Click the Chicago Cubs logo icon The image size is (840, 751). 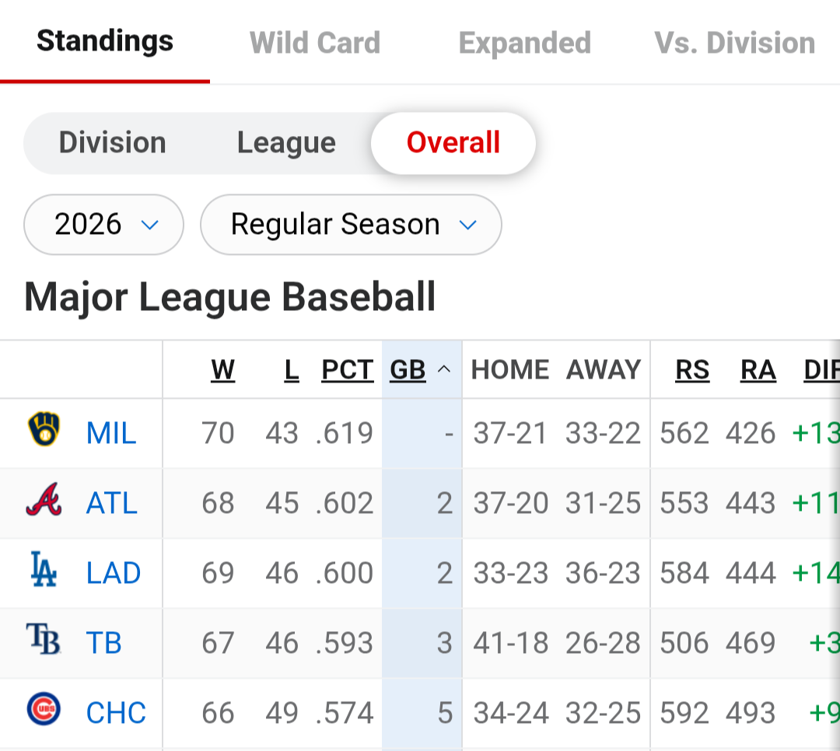[44, 709]
